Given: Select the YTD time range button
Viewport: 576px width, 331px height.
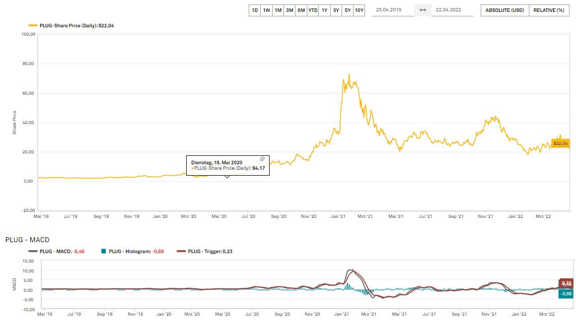Looking at the screenshot, I should click(313, 10).
